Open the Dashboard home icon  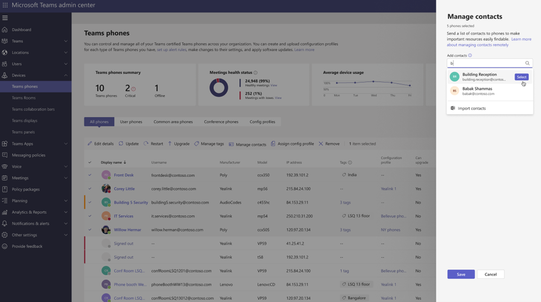(4, 30)
